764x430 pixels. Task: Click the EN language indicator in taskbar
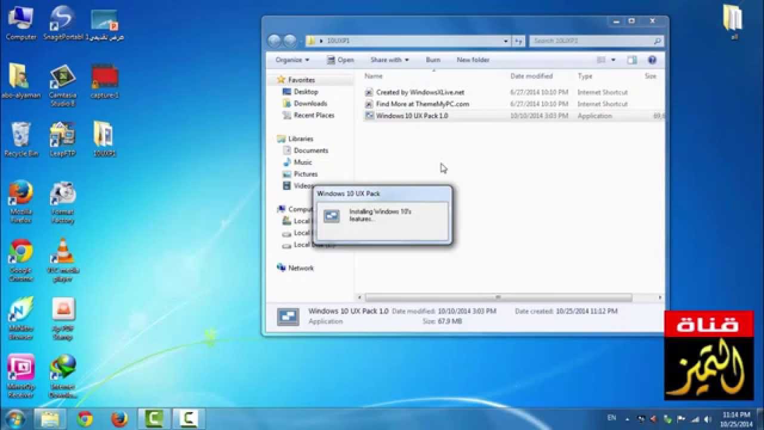pos(612,417)
